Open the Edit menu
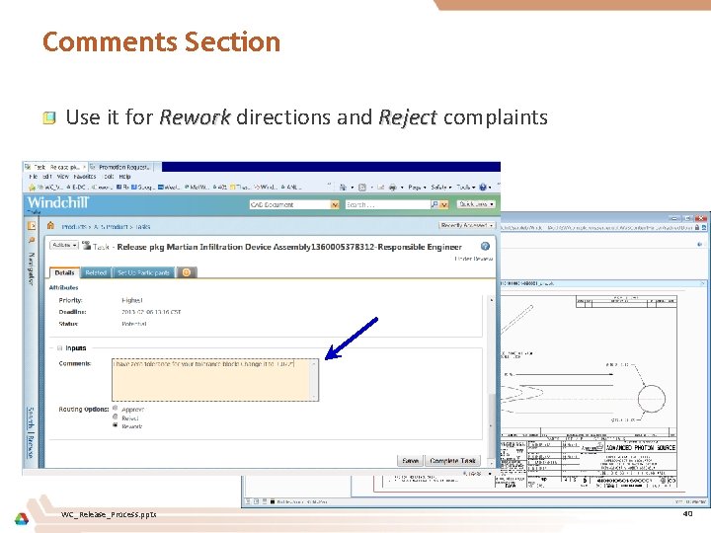711x533 pixels. 47,177
